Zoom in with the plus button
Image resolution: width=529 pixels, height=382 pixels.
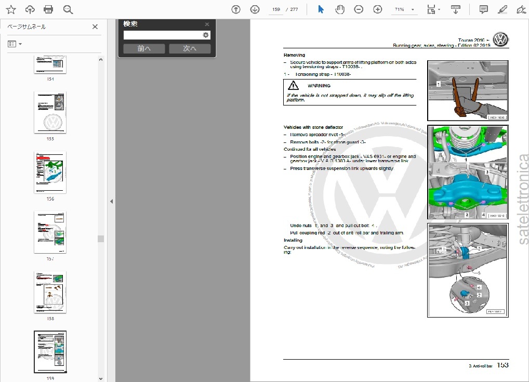(377, 9)
